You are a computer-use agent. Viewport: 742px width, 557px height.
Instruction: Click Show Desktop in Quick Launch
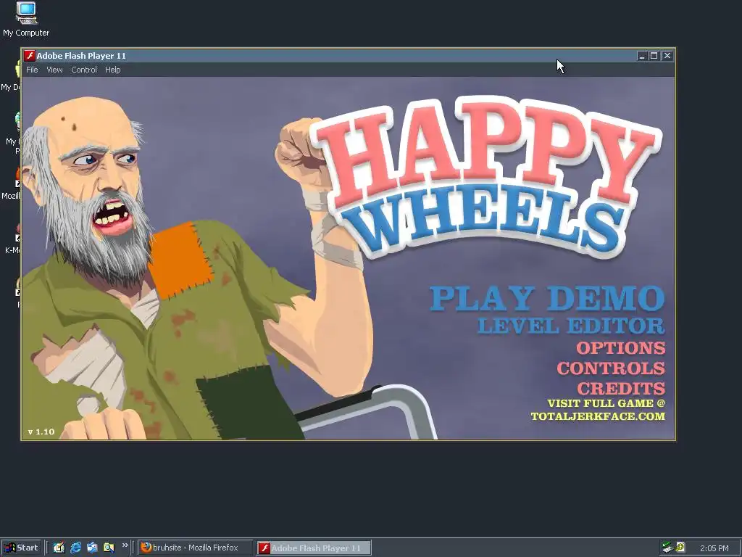click(x=59, y=548)
